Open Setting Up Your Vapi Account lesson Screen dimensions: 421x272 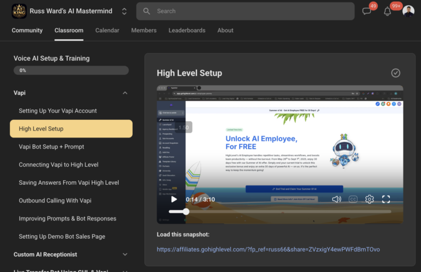(x=71, y=111)
